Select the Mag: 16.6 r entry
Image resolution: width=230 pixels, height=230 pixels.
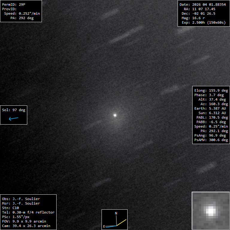pos(197,18)
